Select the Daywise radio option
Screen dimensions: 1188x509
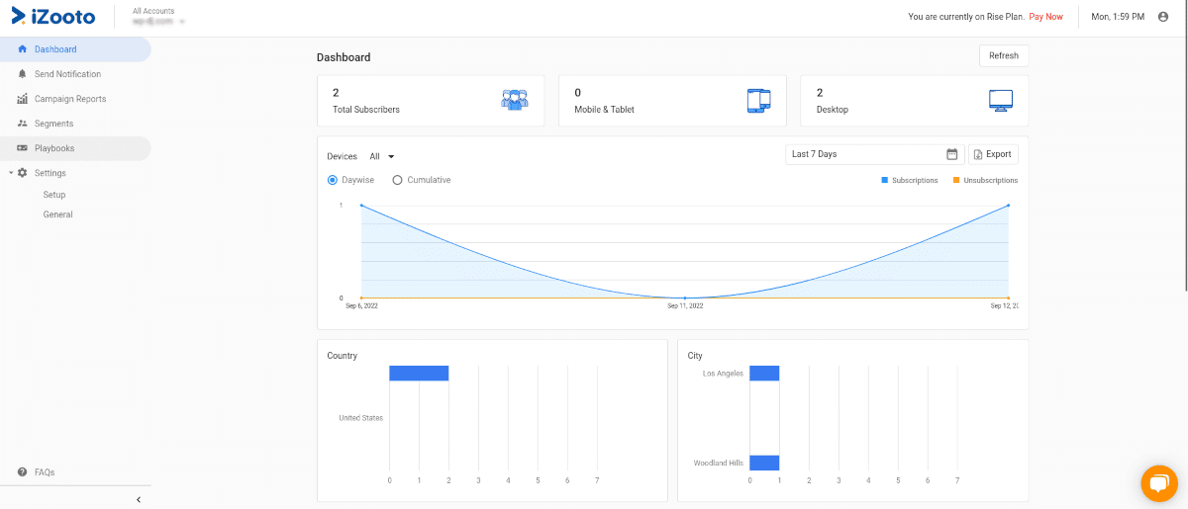click(333, 180)
